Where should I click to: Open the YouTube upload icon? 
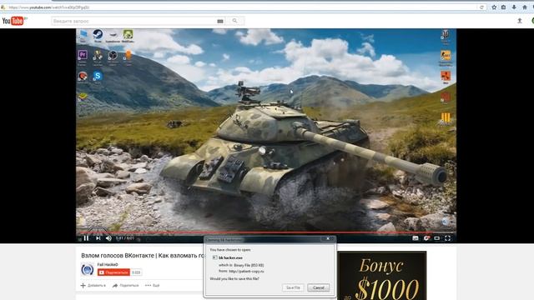tap(520, 21)
